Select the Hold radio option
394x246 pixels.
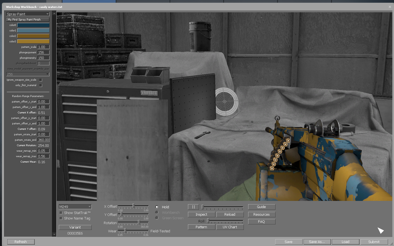point(157,207)
